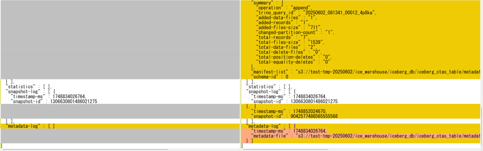Select the "metadata-file" s3 path line
483x151 pixels.
365,136
